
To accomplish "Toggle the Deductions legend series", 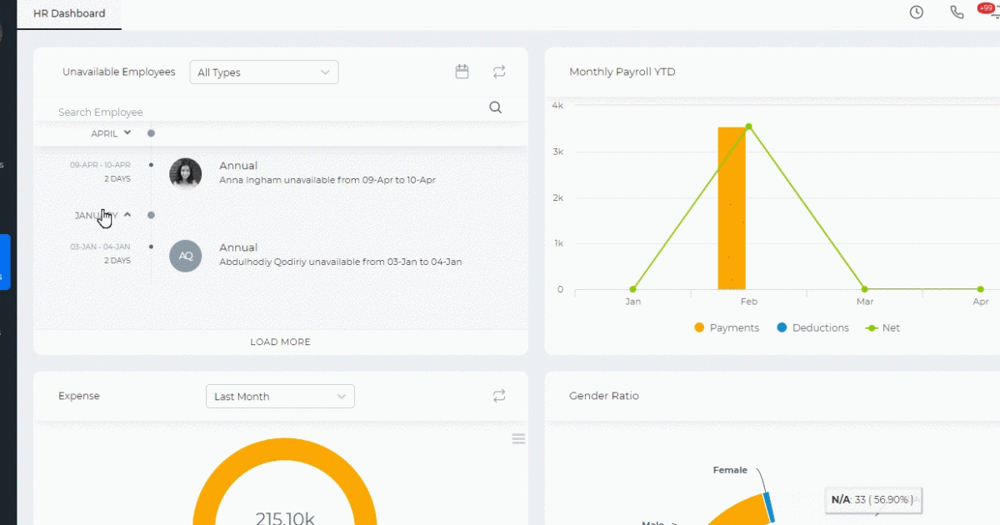I will (812, 328).
